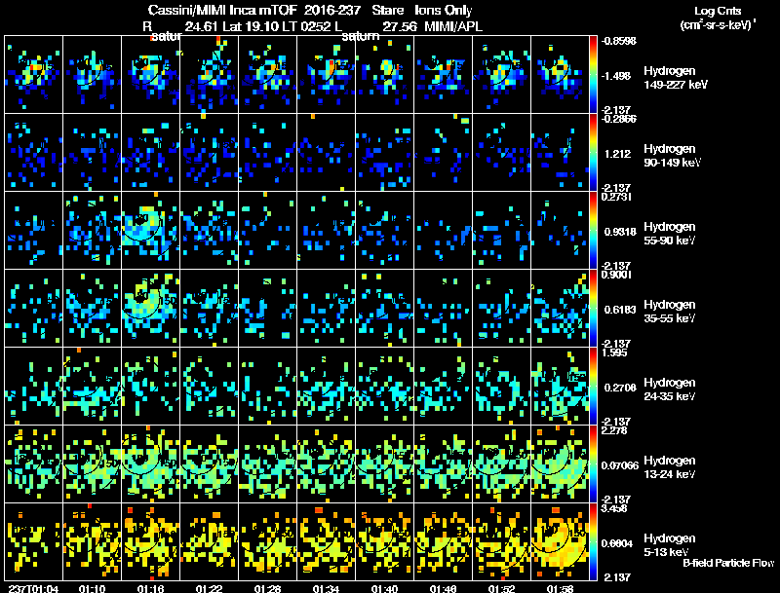Click the '01:34' time axis label
780x593 pixels.
[x=326, y=589]
